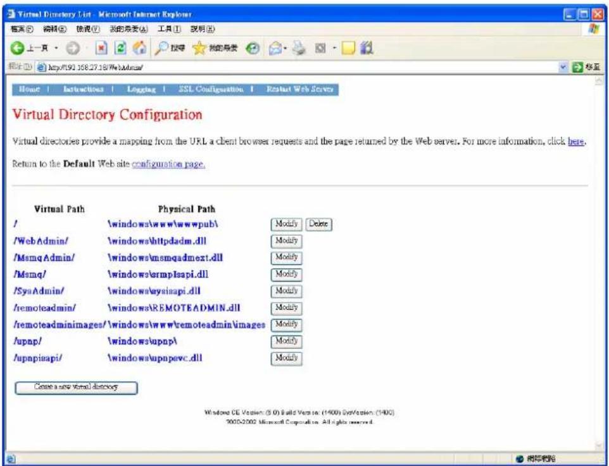Print the page with the printer icon
The width and height of the screenshot is (609, 466).
(299, 48)
